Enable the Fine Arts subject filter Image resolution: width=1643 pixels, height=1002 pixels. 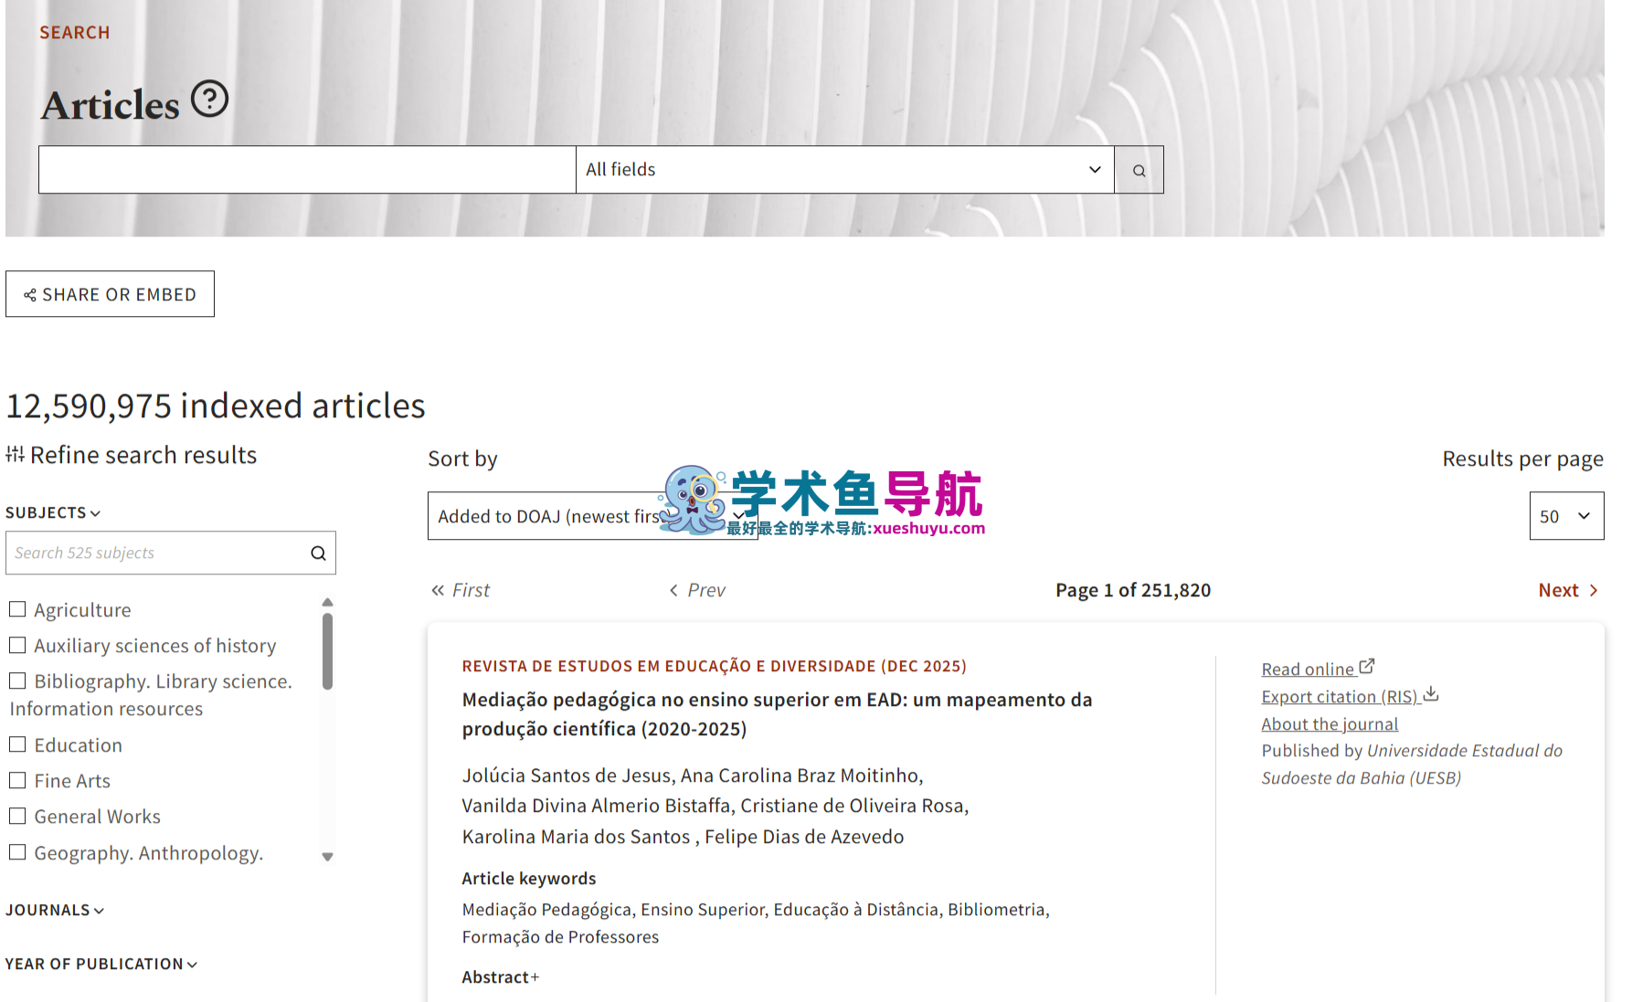pos(17,780)
